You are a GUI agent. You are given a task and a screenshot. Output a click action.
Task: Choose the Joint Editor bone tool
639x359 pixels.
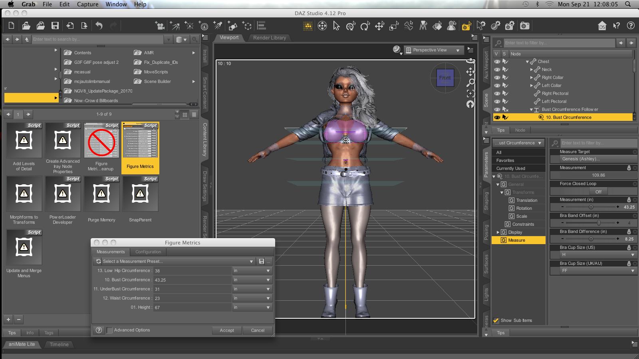click(x=408, y=26)
